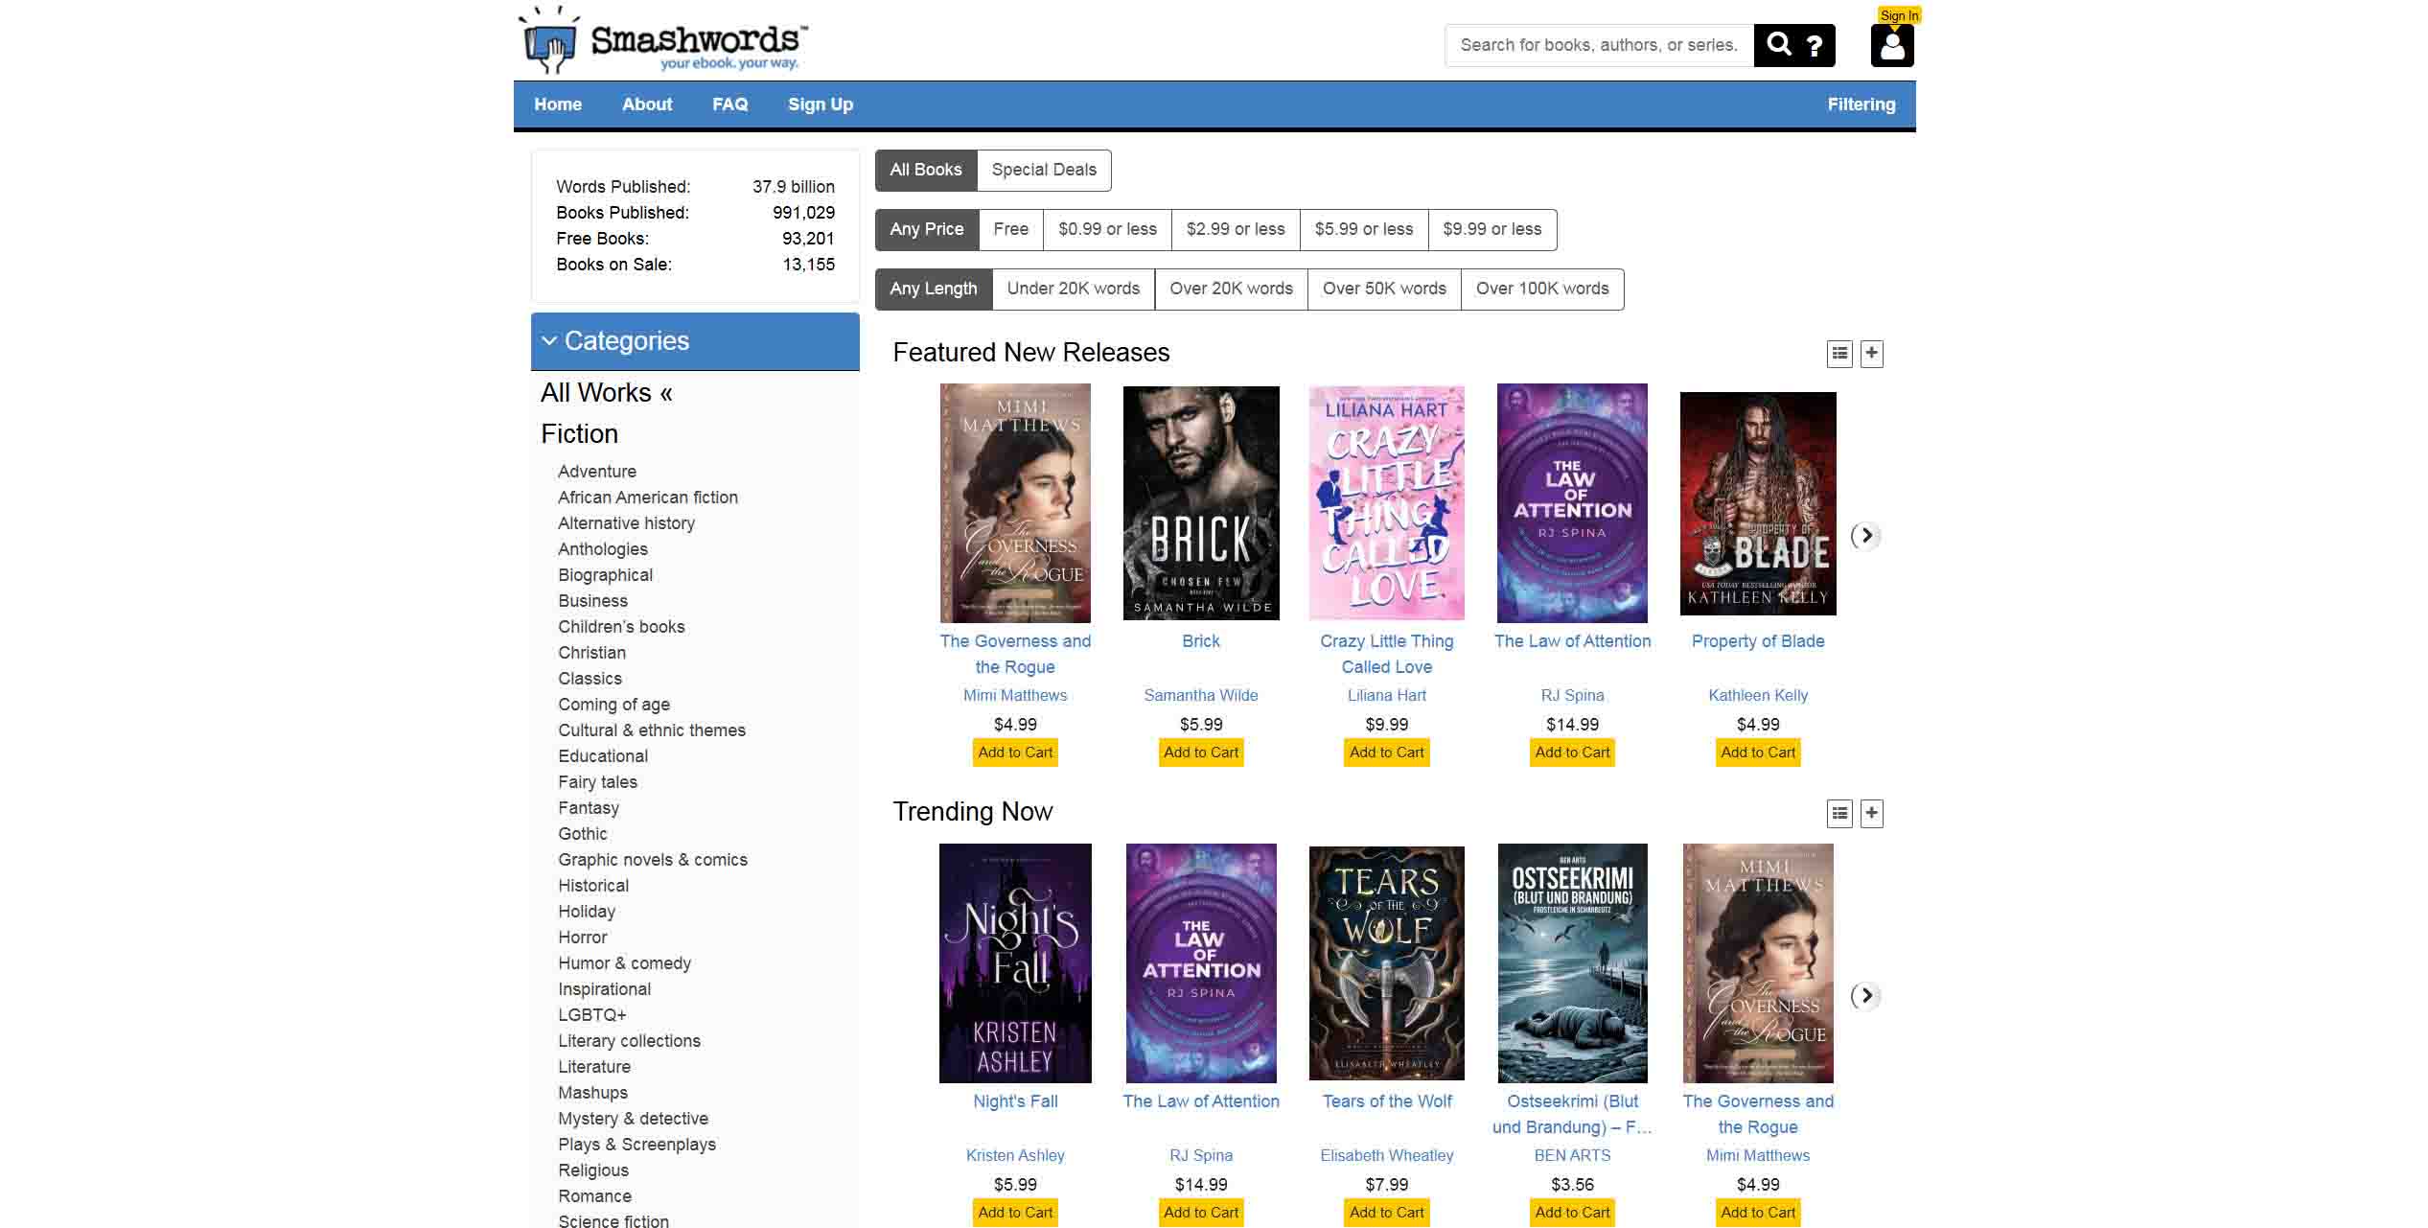Open the FAQ menu item
The height and width of the screenshot is (1228, 2428).
click(x=729, y=104)
